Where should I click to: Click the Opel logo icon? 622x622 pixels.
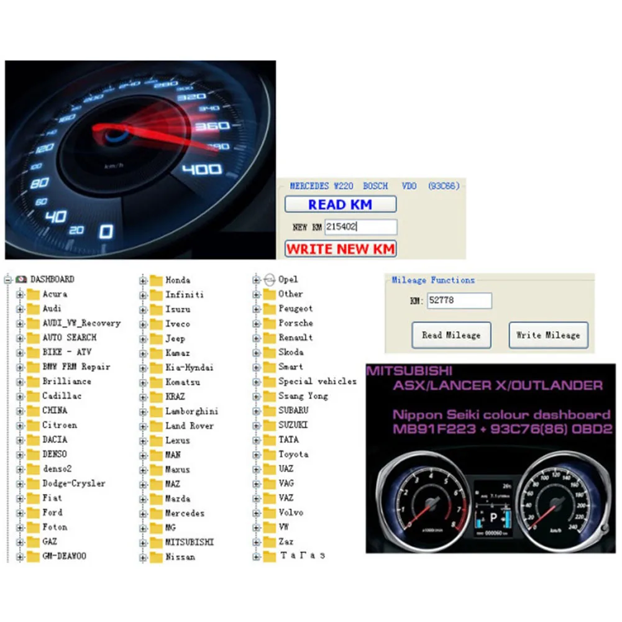tap(269, 280)
